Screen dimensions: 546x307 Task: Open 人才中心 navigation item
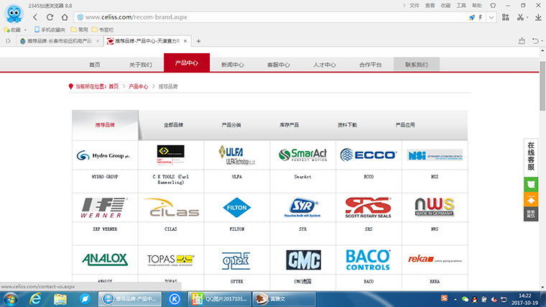pos(325,65)
